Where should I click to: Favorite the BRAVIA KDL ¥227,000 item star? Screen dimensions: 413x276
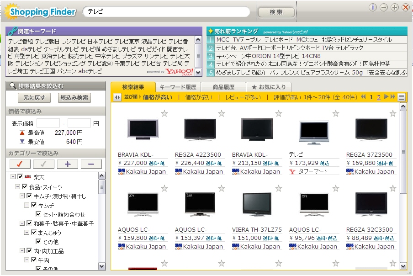pyautogui.click(x=164, y=113)
